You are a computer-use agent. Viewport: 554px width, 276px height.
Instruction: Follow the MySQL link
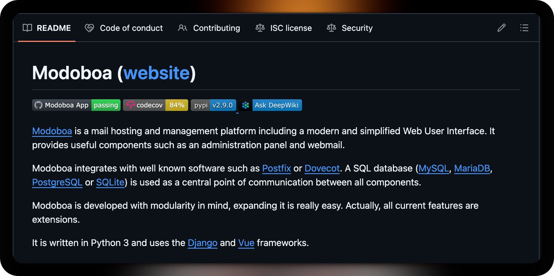point(434,168)
